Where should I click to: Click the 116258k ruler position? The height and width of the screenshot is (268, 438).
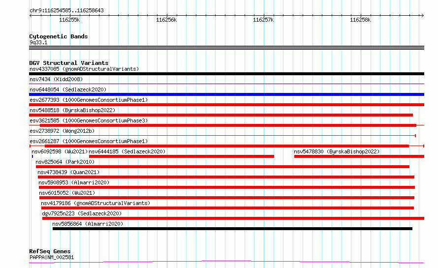pos(360,20)
